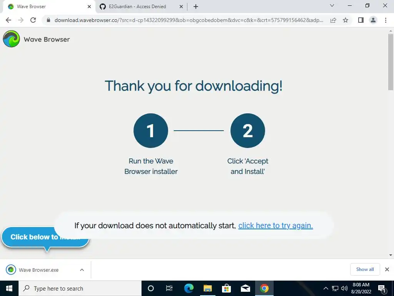
Task: Close the downloads shelf
Action: point(387,269)
